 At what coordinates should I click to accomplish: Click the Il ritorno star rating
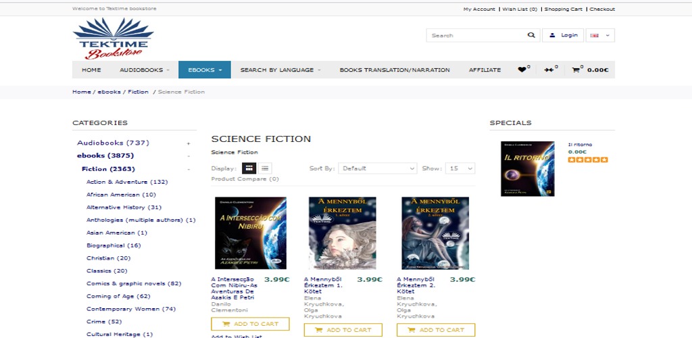(588, 160)
